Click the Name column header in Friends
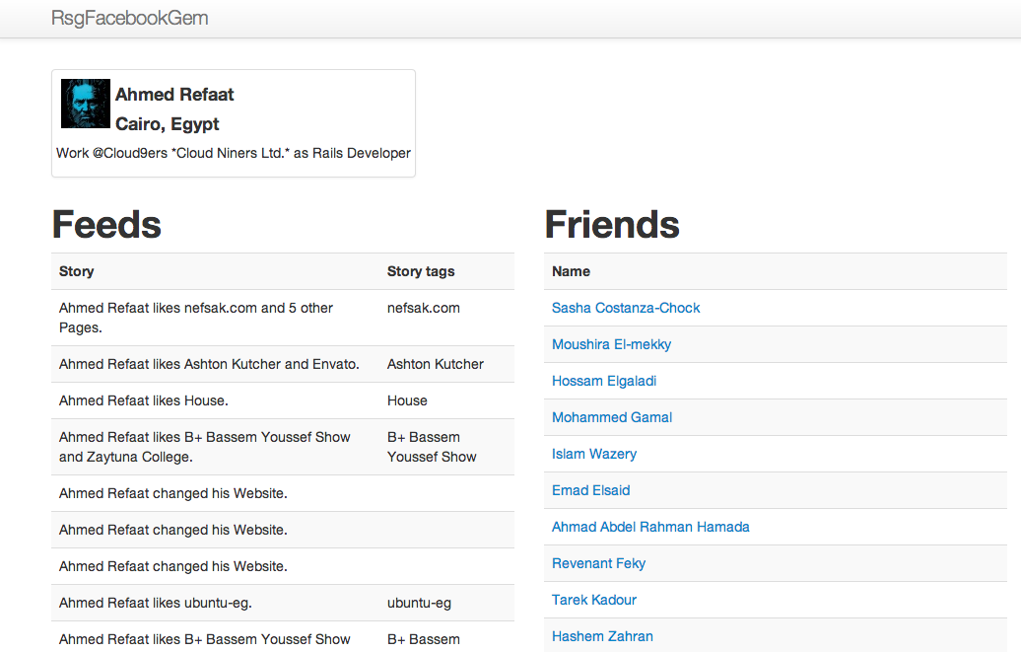1021x652 pixels. (x=572, y=271)
